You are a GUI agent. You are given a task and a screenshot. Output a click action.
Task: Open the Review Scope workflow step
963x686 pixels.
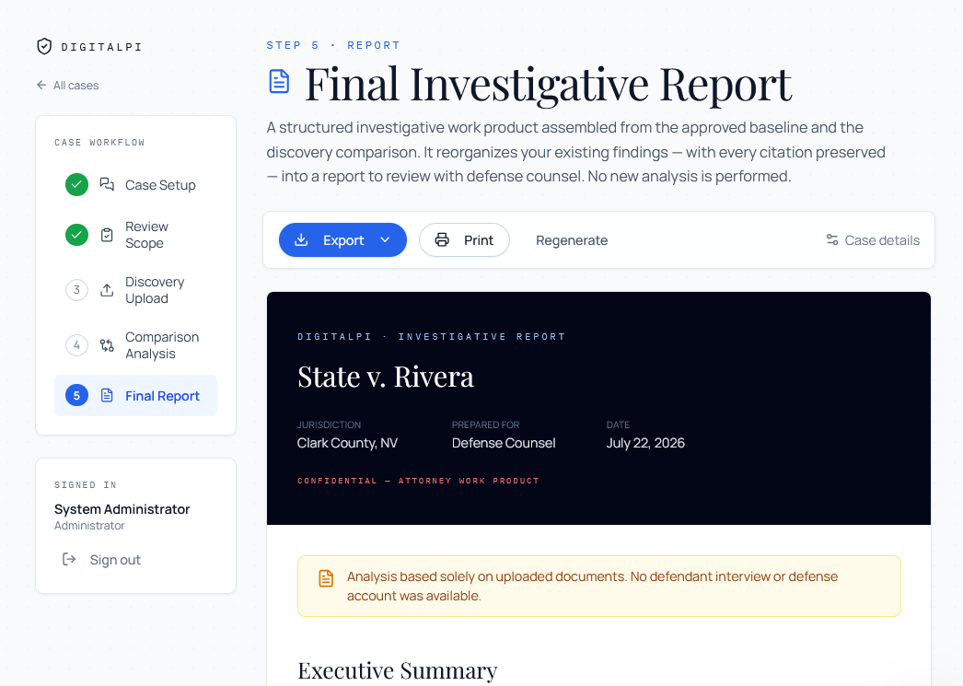[x=135, y=235]
